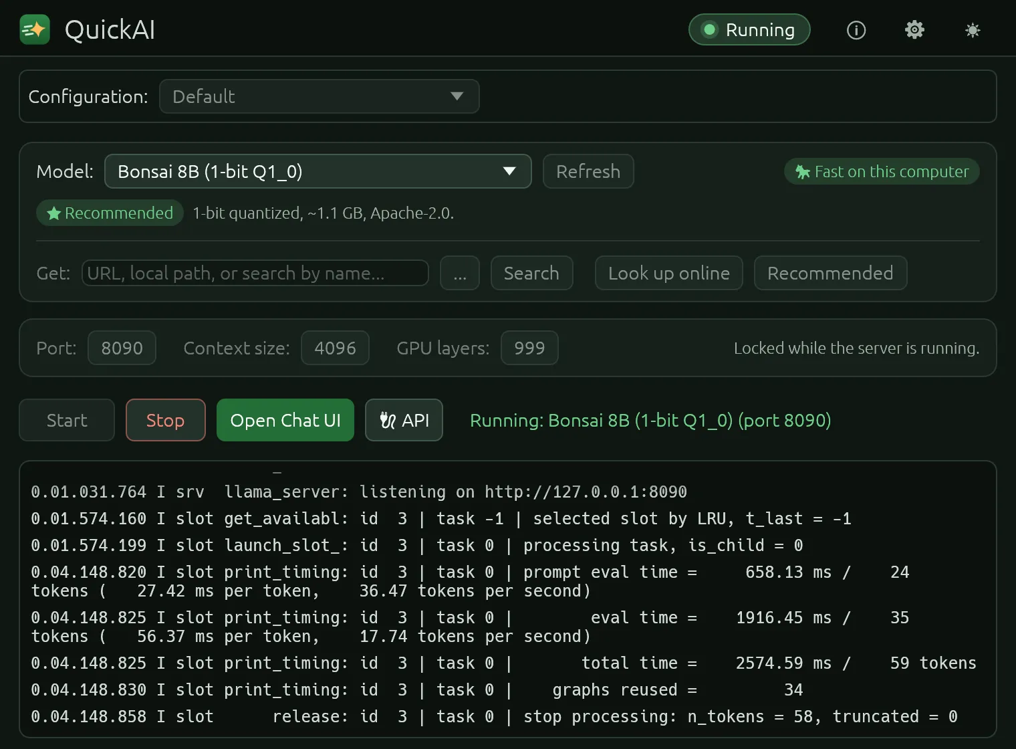Click '1-bit quantized, ~1.1 GB, Apache-2.0.' description
The height and width of the screenshot is (749, 1016).
coord(324,213)
